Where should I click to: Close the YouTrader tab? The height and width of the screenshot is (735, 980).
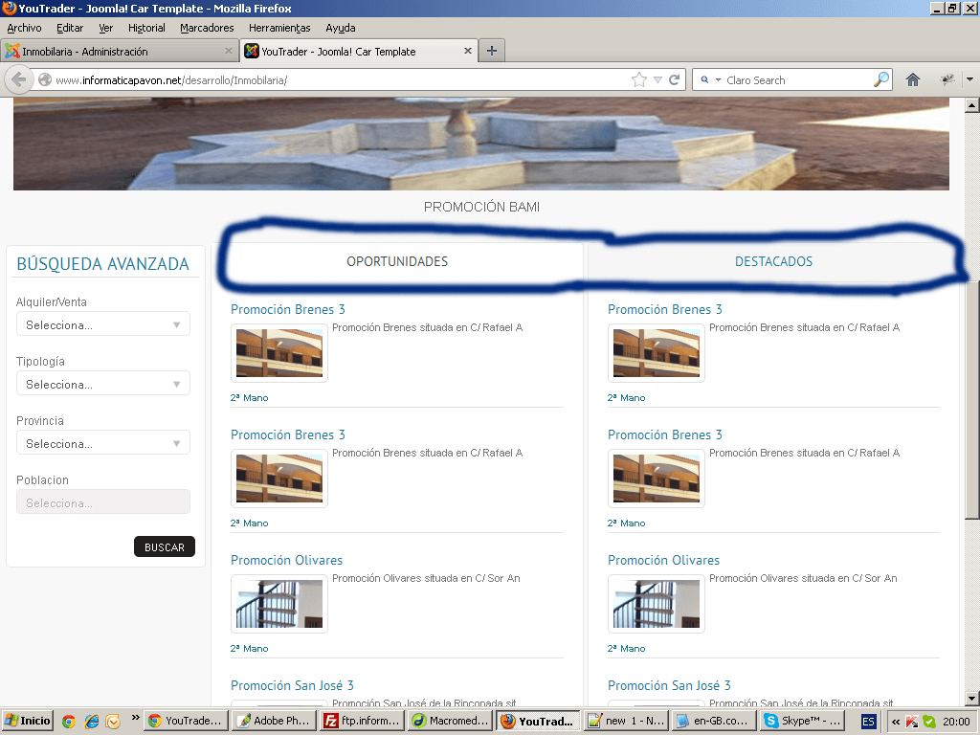[467, 52]
